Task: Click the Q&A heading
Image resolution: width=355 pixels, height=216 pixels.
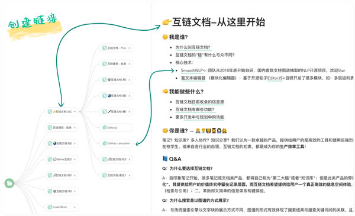Action: click(x=175, y=159)
